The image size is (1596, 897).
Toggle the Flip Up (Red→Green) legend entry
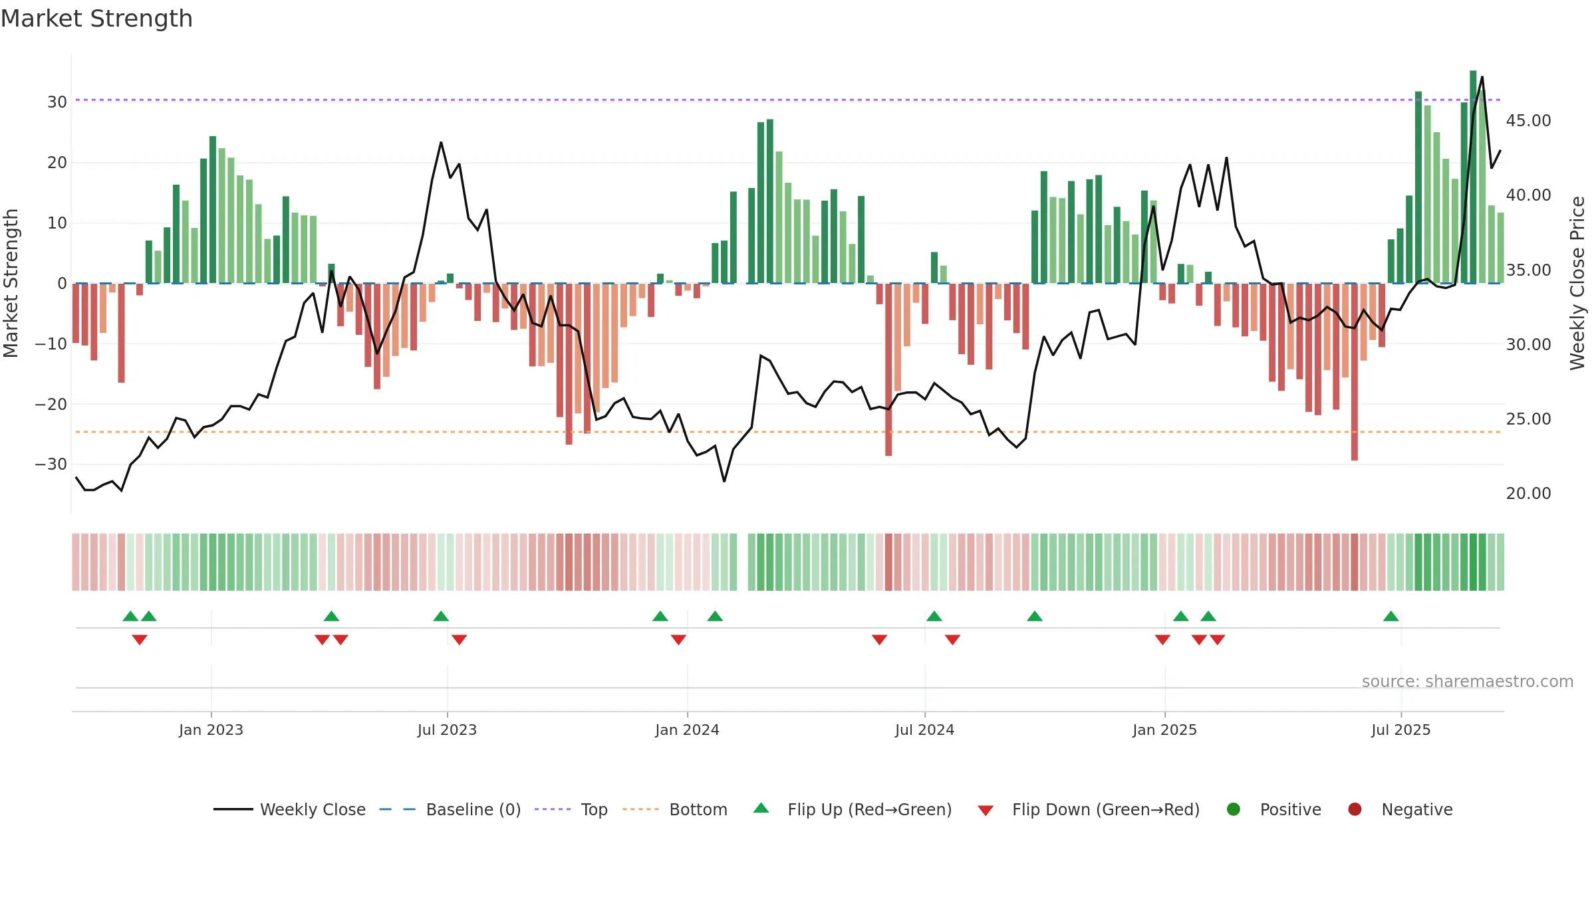click(853, 809)
